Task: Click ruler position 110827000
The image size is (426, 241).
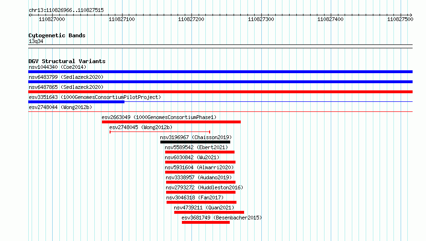Action: coord(52,19)
